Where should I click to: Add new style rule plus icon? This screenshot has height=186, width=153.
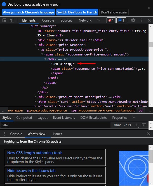[x=136, y=125]
